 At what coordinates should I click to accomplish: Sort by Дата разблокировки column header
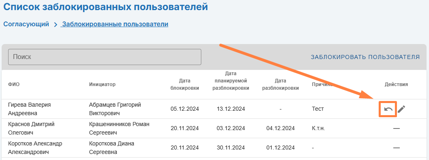pos(280,84)
